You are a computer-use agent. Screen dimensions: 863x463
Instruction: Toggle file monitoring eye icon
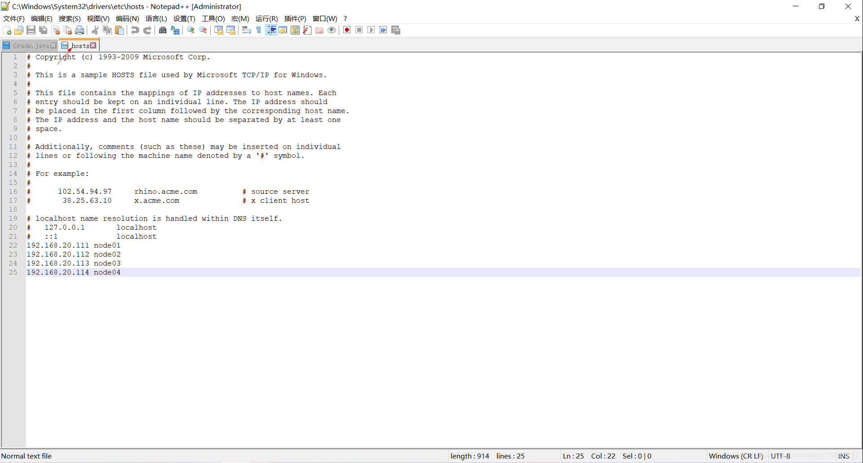click(x=332, y=30)
